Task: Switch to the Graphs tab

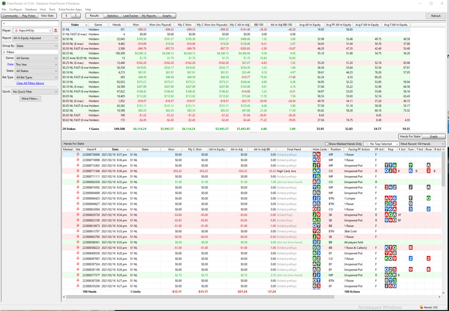Action: point(167,16)
